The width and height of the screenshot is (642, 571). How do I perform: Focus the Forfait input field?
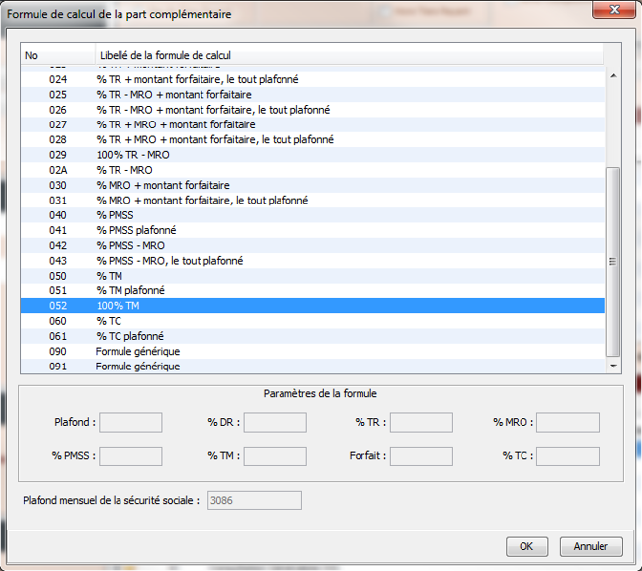pyautogui.click(x=421, y=456)
